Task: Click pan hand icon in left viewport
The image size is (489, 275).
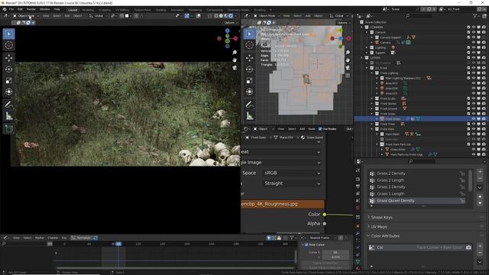Action: pyautogui.click(x=235, y=60)
